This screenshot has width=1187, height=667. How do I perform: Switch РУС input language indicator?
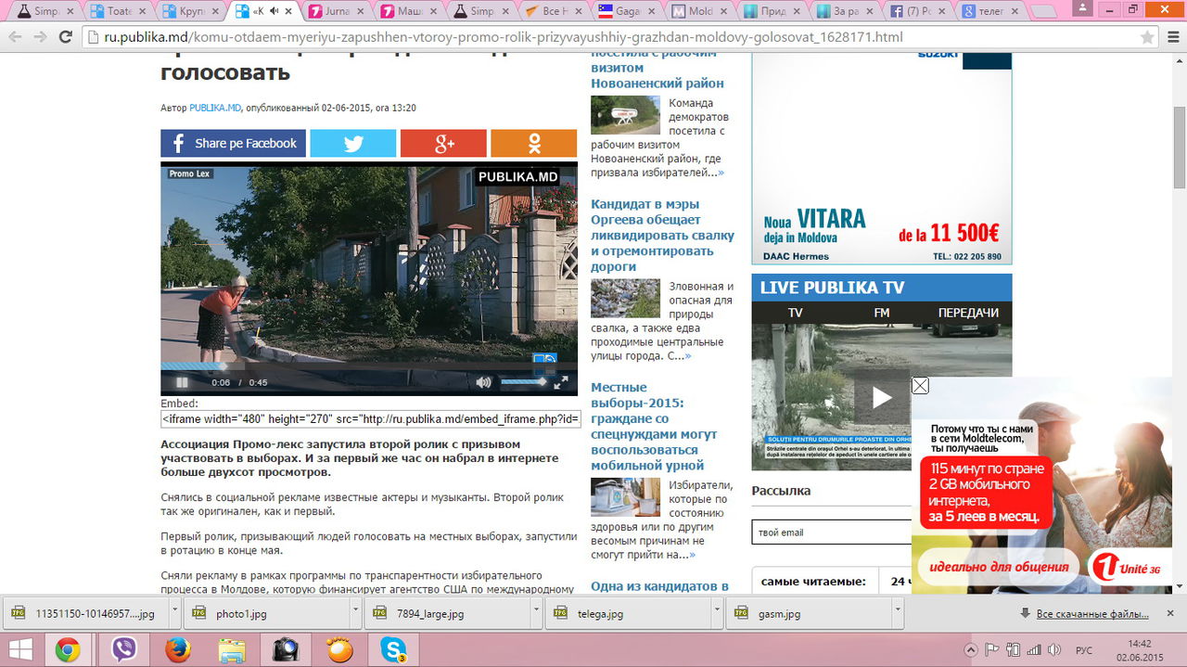pyautogui.click(x=1083, y=649)
